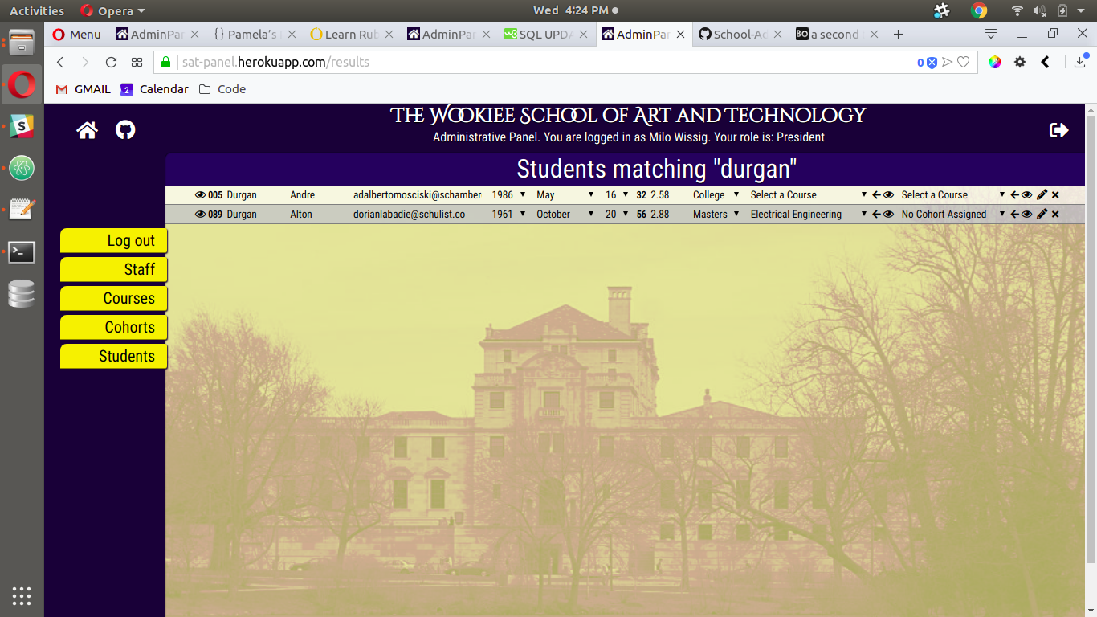Sign out using the arrow icon at top right

(x=1058, y=130)
